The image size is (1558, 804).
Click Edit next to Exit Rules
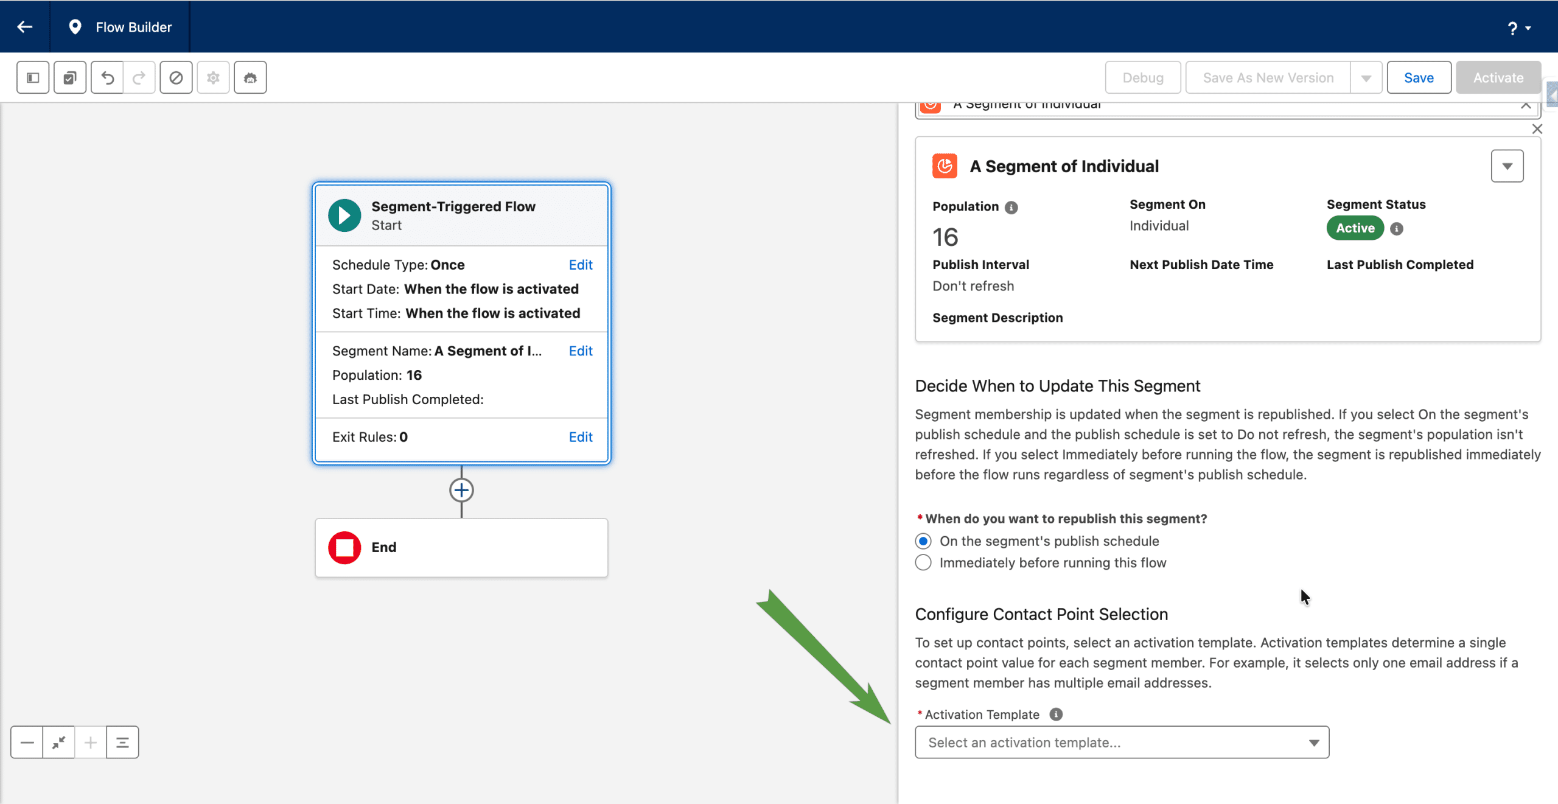pyautogui.click(x=580, y=437)
